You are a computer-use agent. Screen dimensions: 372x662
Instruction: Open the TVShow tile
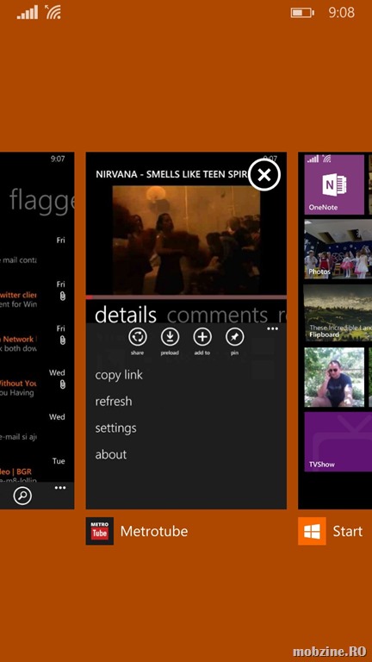338,441
